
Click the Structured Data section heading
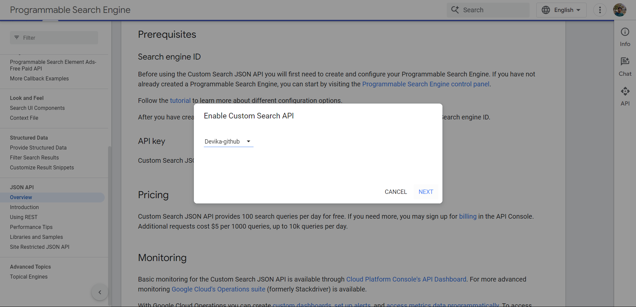click(x=29, y=138)
